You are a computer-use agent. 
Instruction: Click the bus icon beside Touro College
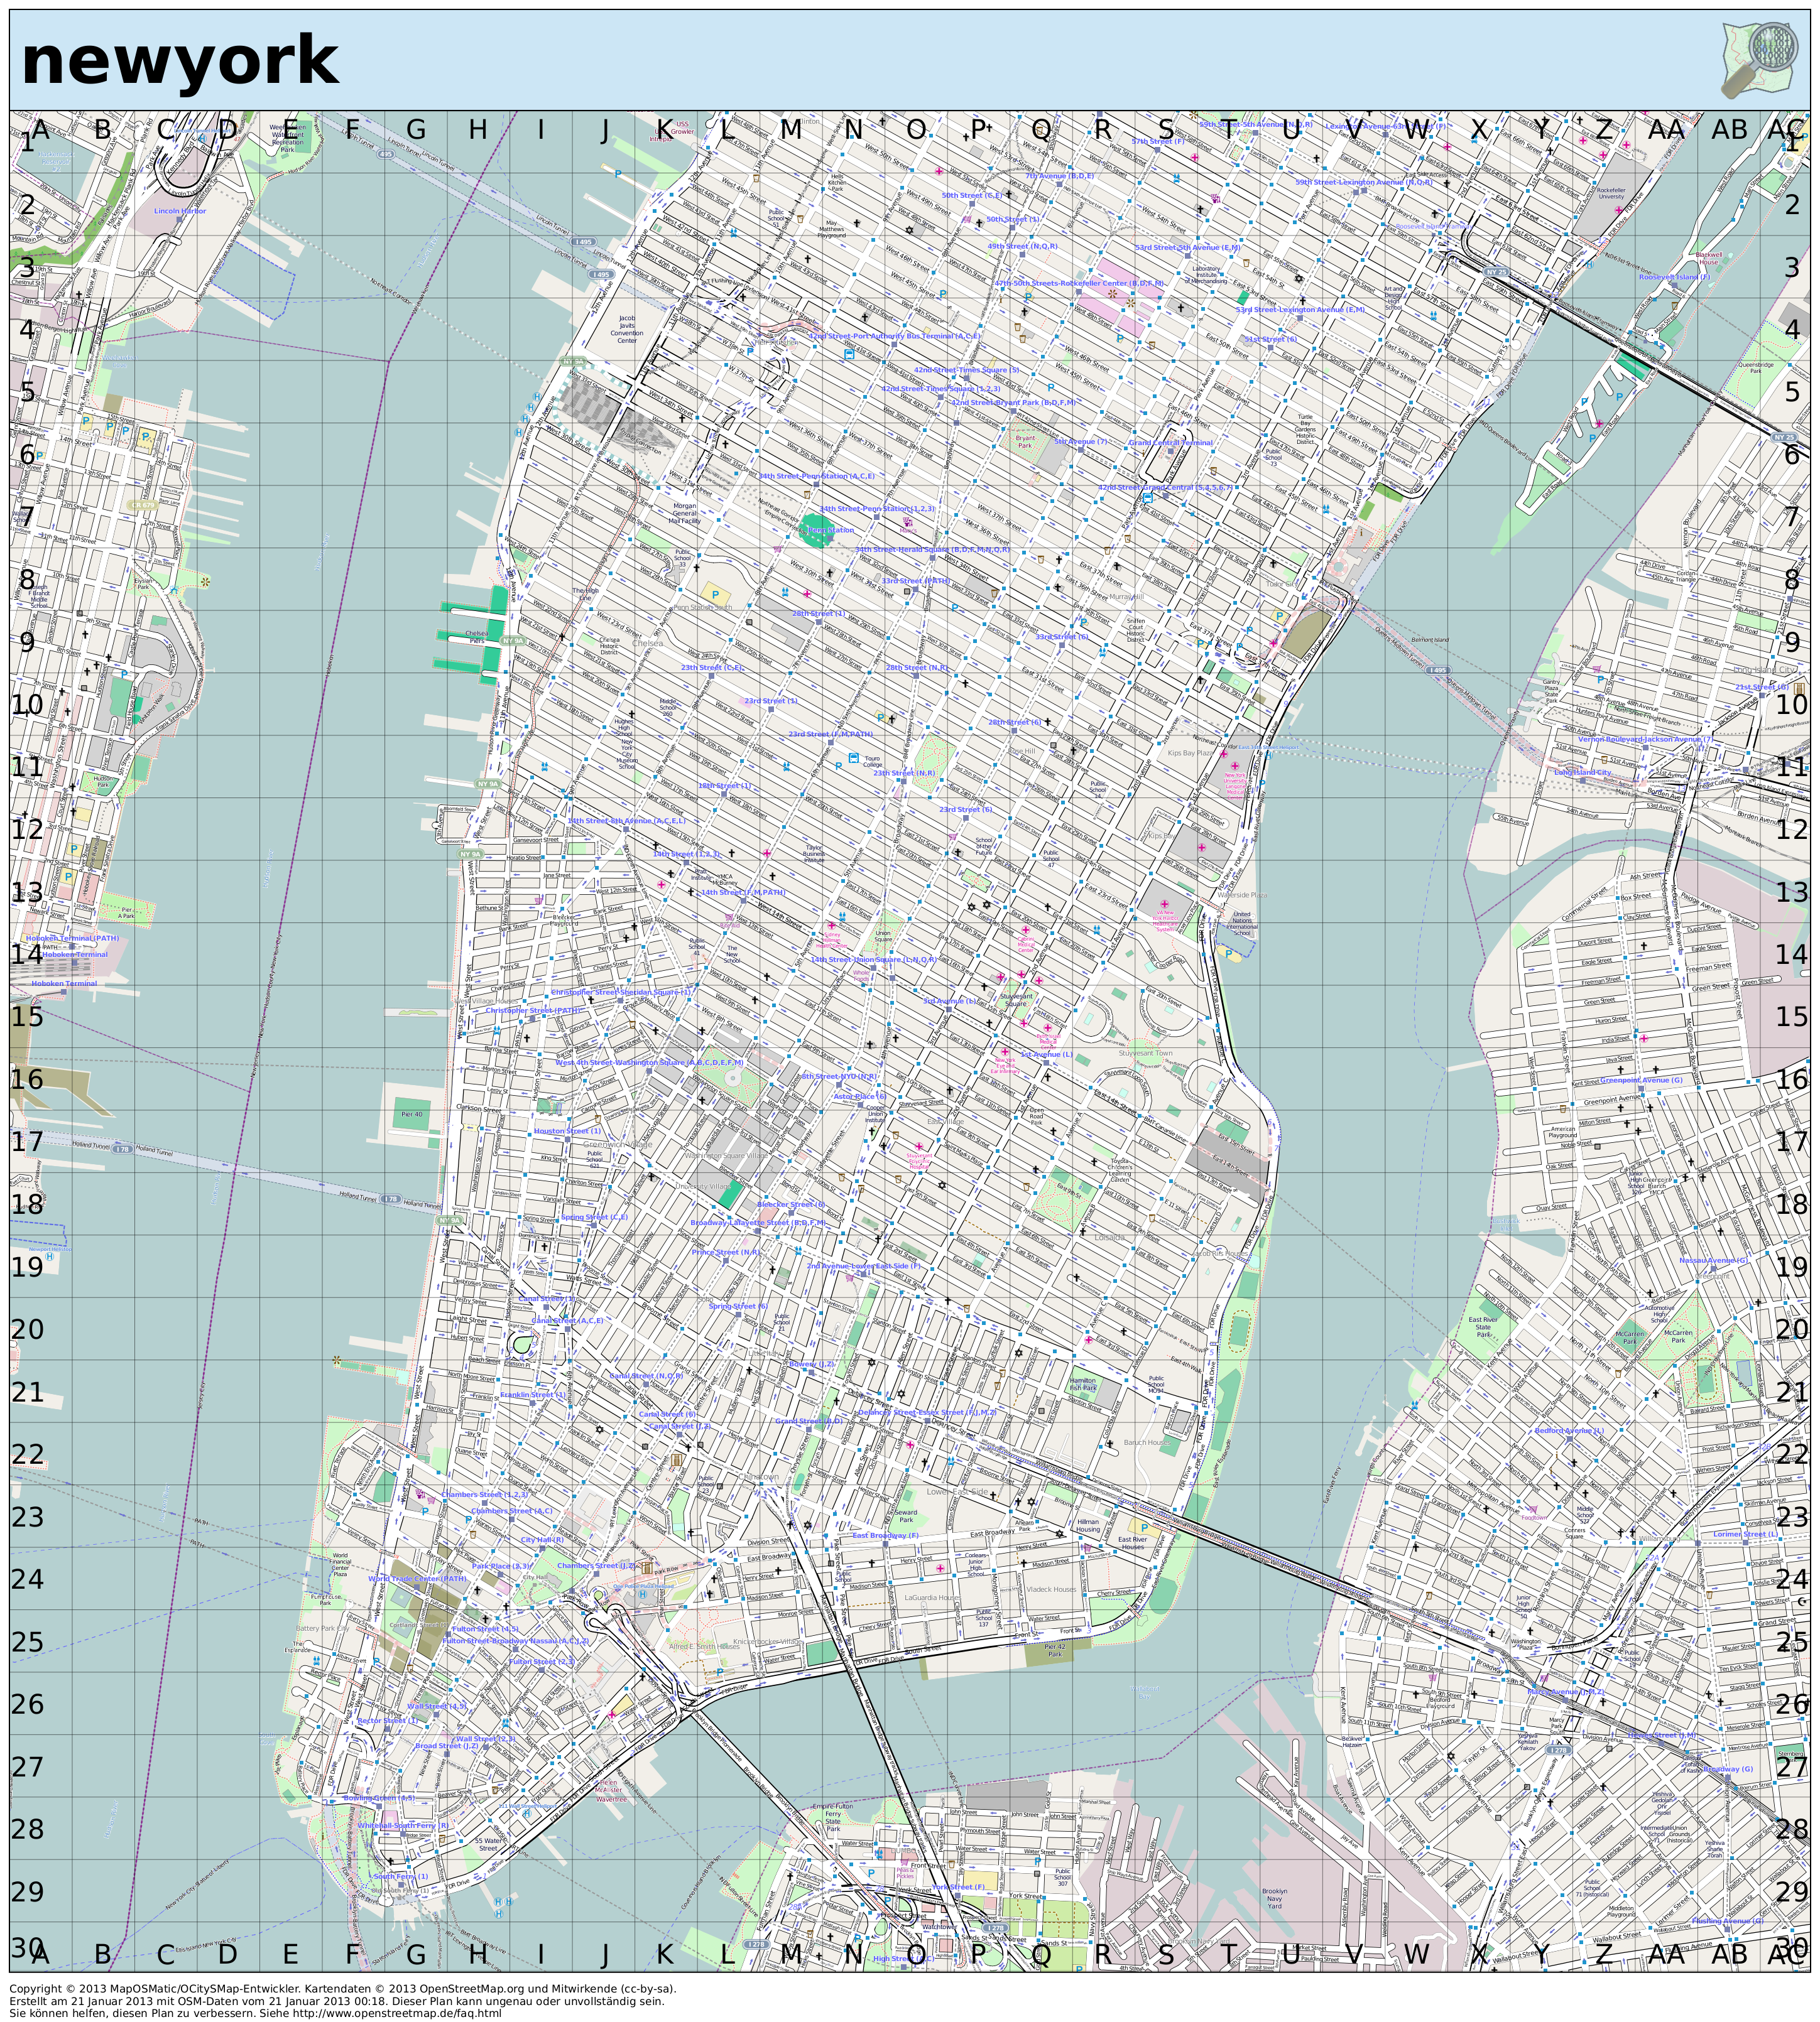853,759
